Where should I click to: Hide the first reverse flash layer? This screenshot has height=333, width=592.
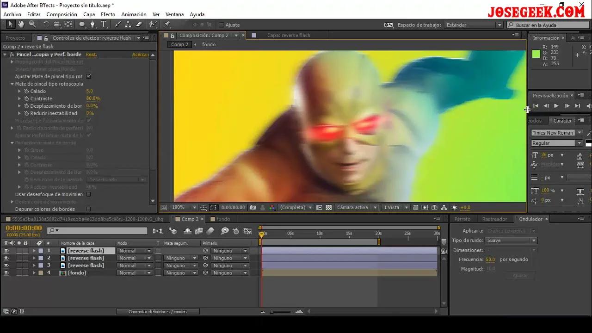[x=6, y=250]
